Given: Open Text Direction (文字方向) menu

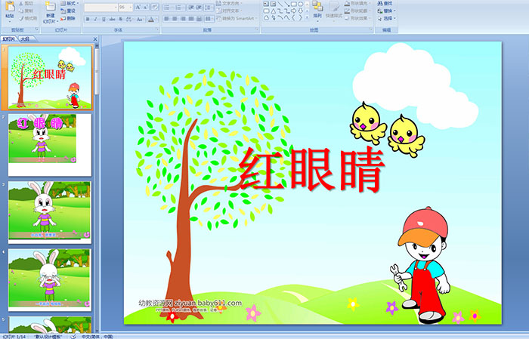Looking at the screenshot, I should click(227, 3).
